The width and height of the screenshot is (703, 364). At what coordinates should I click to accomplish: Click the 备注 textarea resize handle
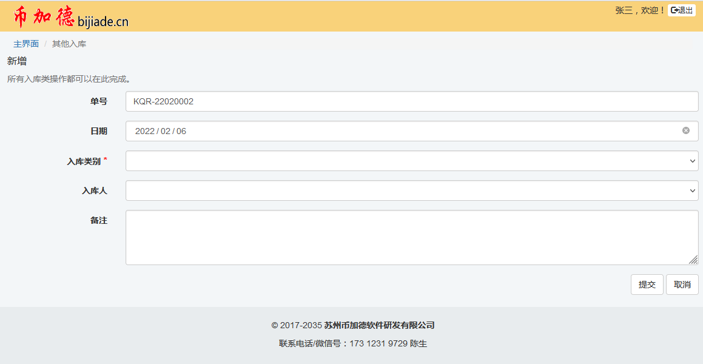click(x=693, y=260)
